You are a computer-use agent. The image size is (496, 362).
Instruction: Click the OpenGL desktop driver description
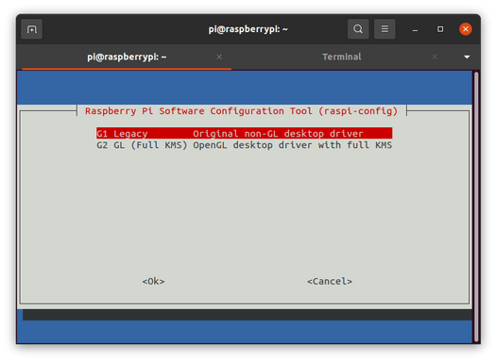[293, 145]
